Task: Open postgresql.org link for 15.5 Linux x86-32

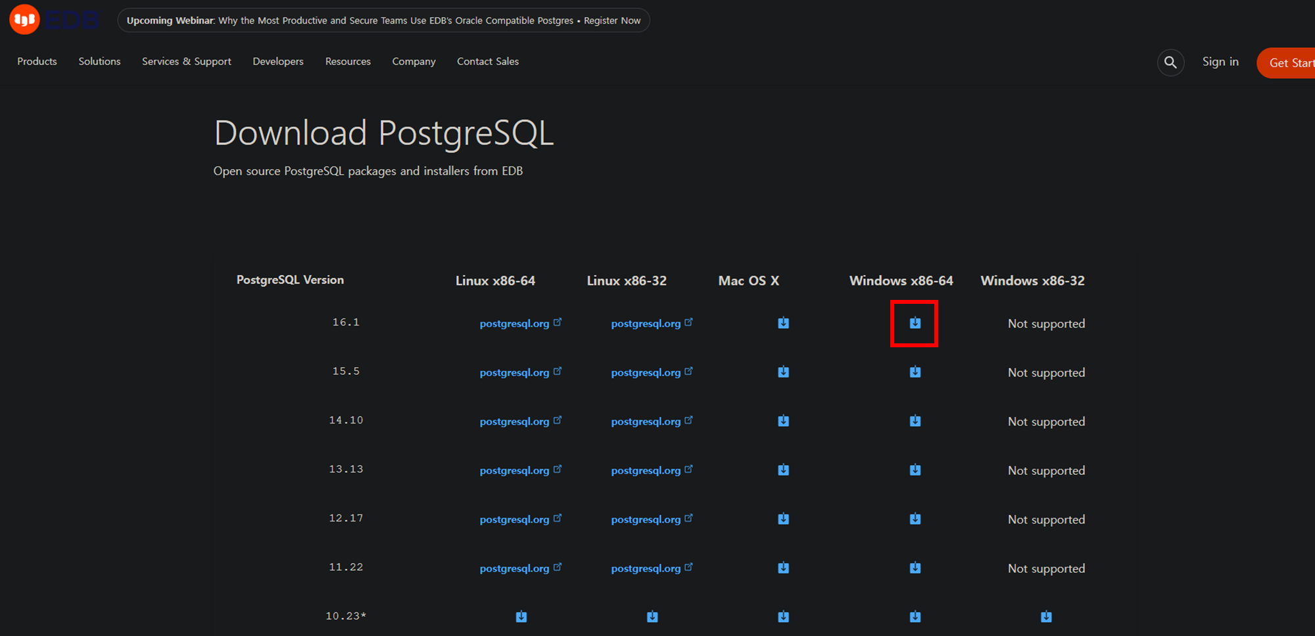Action: click(652, 372)
